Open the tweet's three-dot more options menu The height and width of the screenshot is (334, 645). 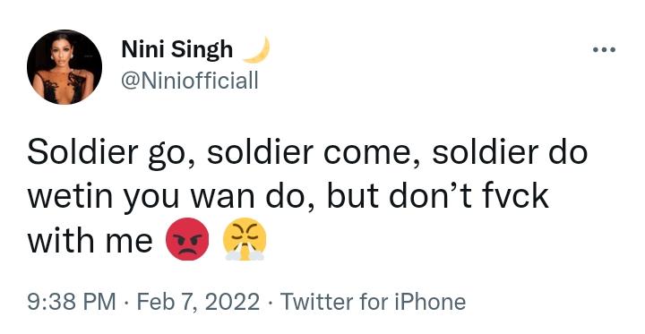pyautogui.click(x=604, y=50)
